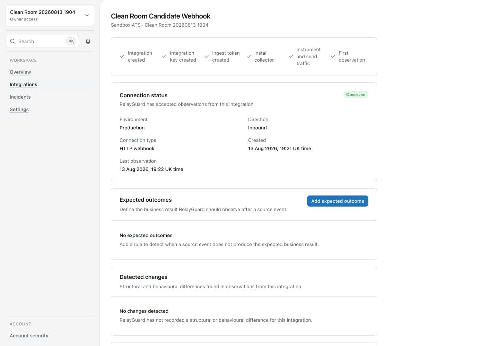Click the Install collector step label
Screen dimensions: 499x346
tap(264, 56)
